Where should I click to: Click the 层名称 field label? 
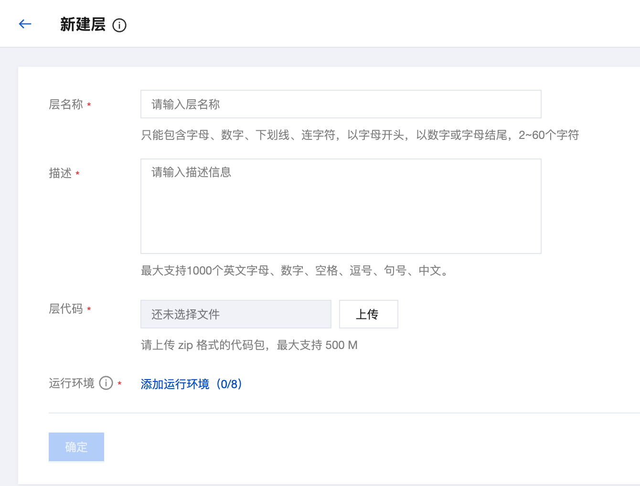pyautogui.click(x=66, y=105)
